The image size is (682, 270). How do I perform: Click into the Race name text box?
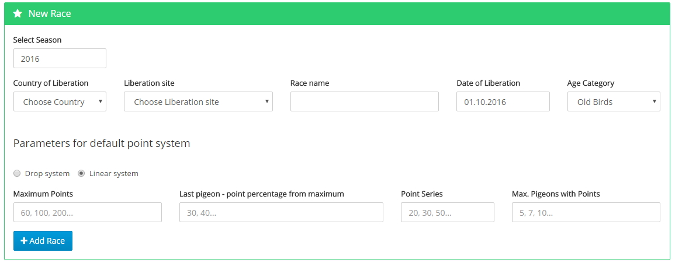pyautogui.click(x=364, y=101)
